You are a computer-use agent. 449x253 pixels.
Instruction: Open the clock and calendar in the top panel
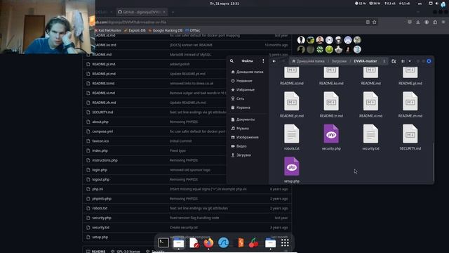(224, 4)
